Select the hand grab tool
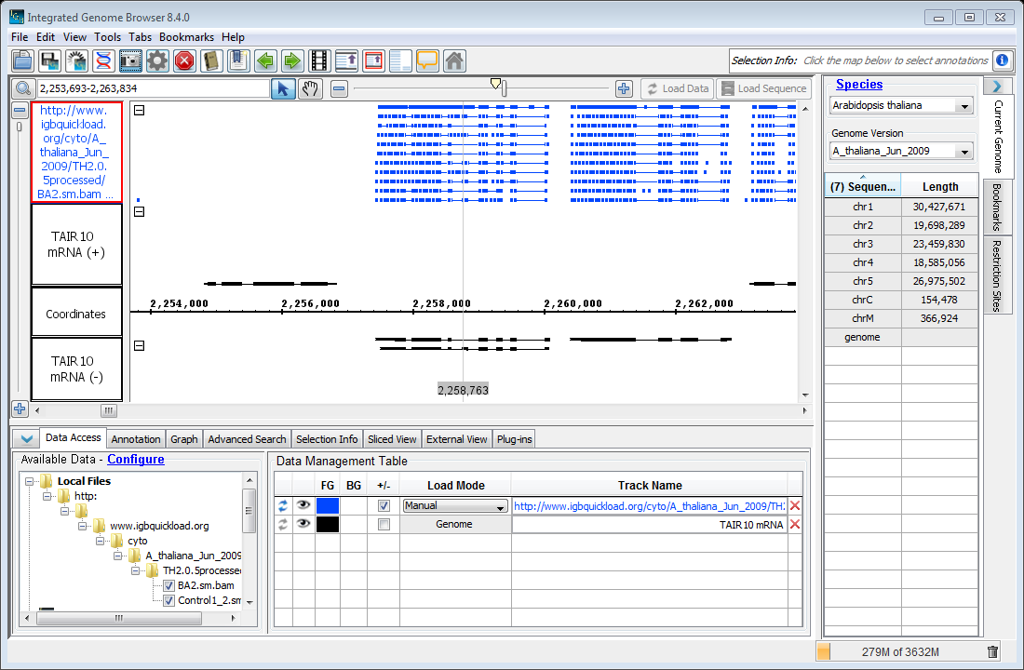Viewport: 1024px width, 670px height. coord(310,88)
